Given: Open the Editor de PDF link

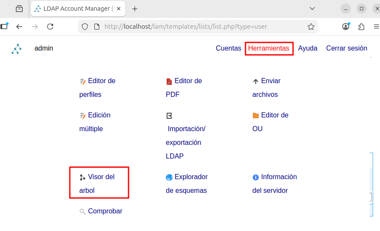Looking at the screenshot, I should [184, 87].
